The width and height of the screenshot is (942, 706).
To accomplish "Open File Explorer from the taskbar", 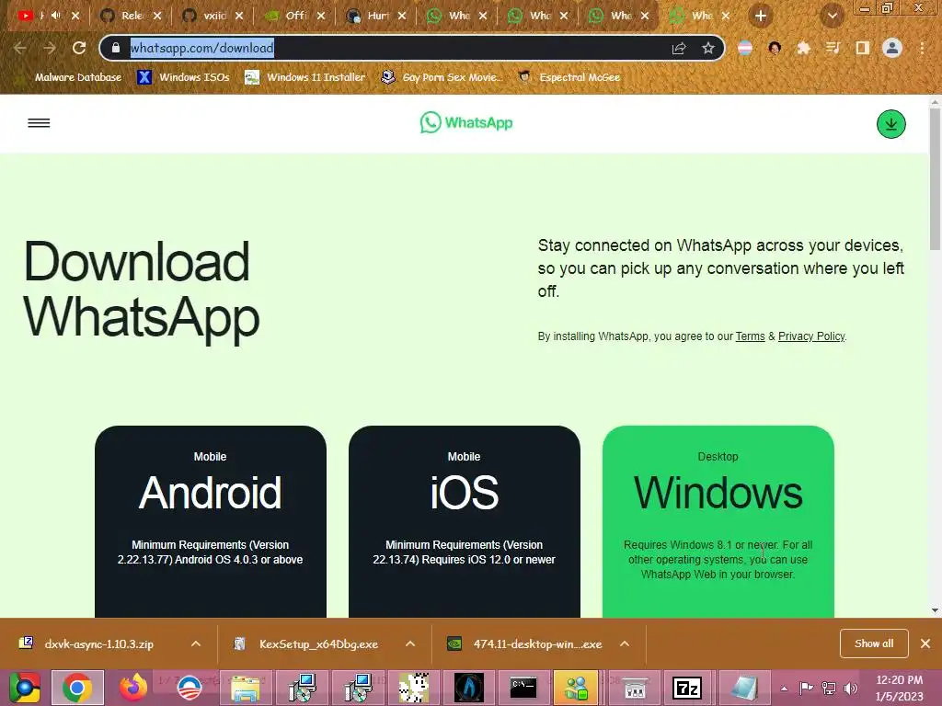I will [x=246, y=688].
